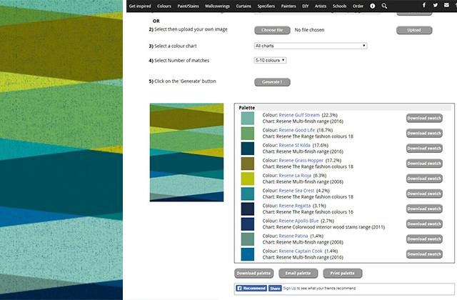
Task: Download swatch for Resene Gulf Stream
Action: [424, 118]
